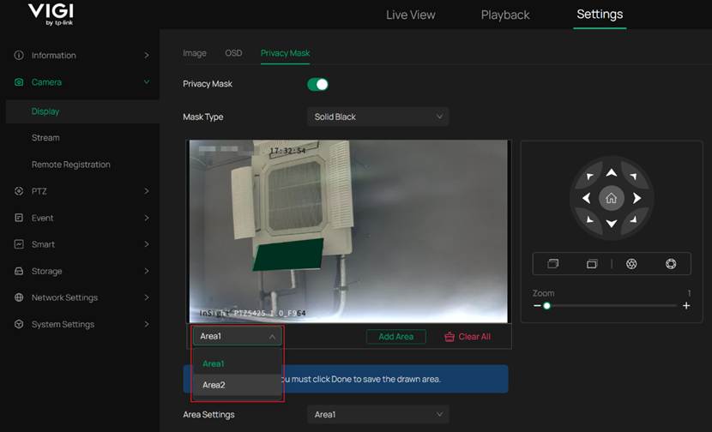The height and width of the screenshot is (432, 712).
Task: Open the Settings top tab
Action: tap(600, 15)
